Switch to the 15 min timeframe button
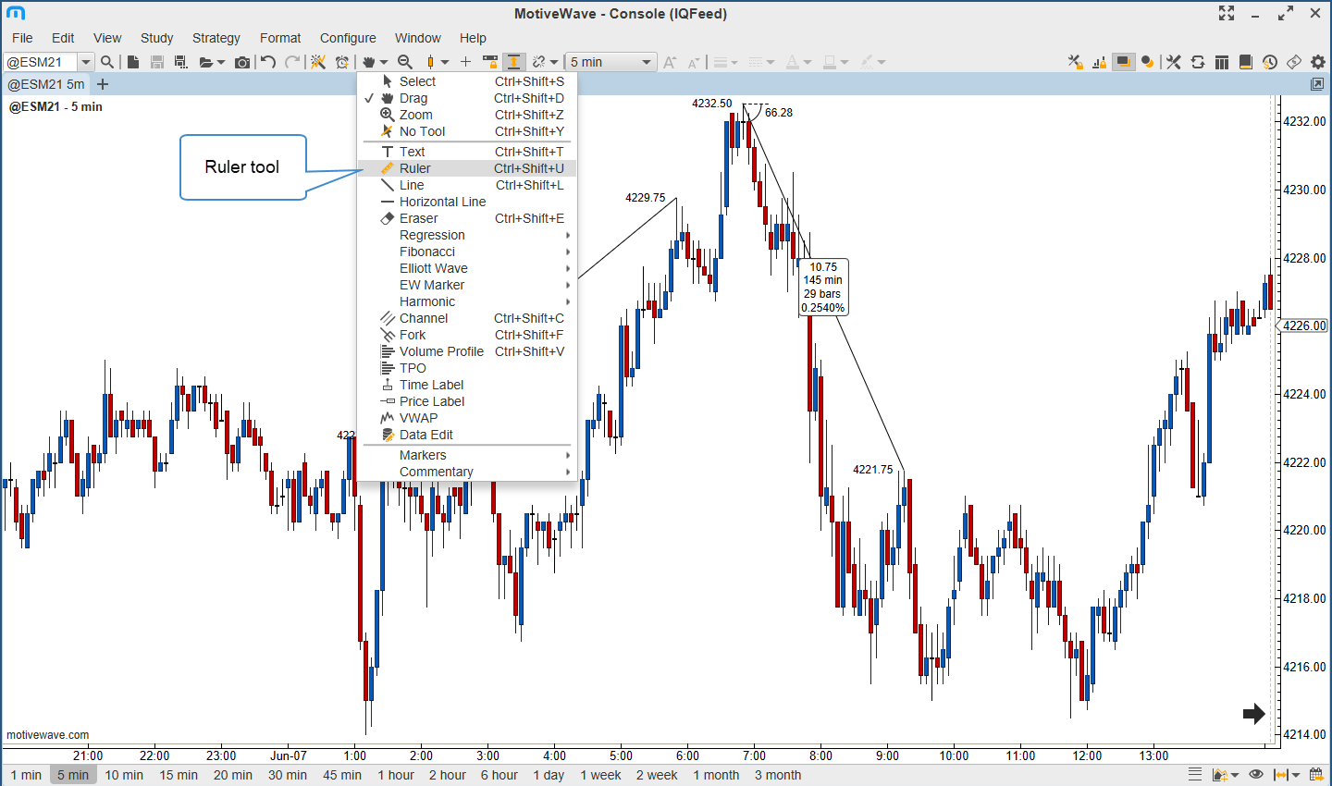The width and height of the screenshot is (1332, 786). tap(179, 775)
